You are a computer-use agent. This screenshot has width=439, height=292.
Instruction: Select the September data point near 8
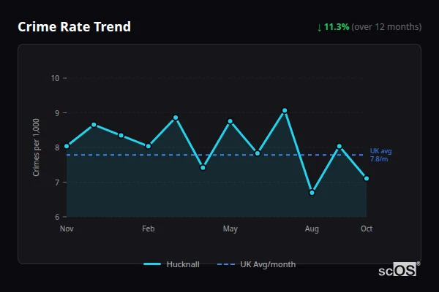[339, 146]
